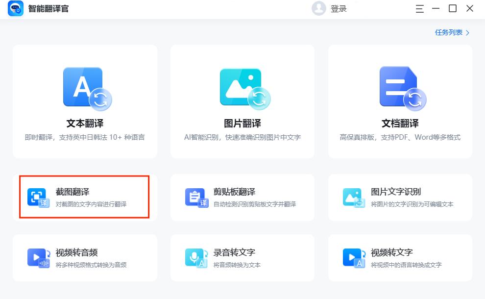Viewport: 485px width, 299px height.
Task: Open the 视频转文字 video transcription tool
Action: tap(400, 258)
